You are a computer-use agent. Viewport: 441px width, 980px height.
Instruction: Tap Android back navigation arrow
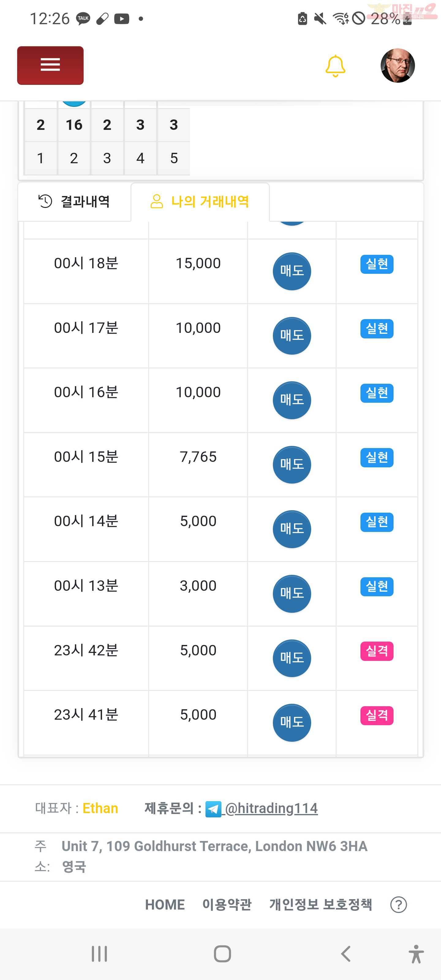pos(345,954)
